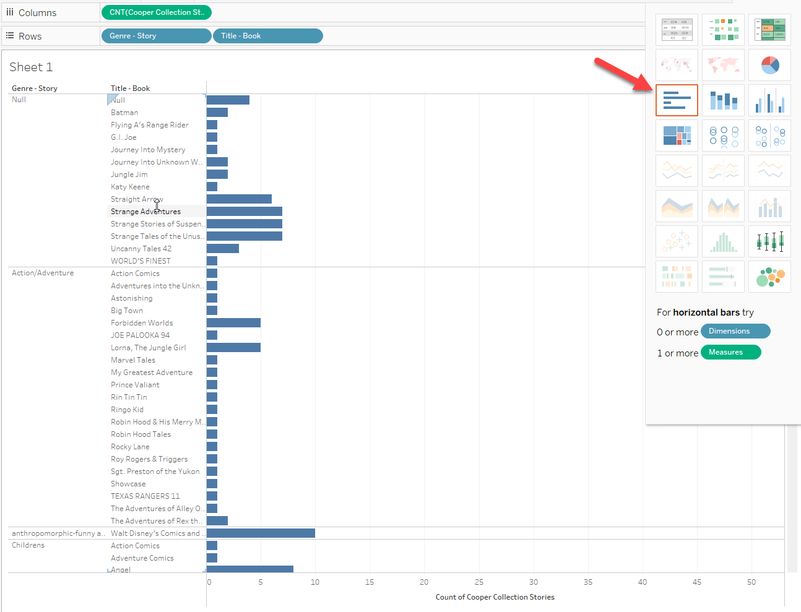Screen dimensions: 801x612
Task: Open the CNT(Cooper Collection St.. pill menu
Action: (x=156, y=12)
